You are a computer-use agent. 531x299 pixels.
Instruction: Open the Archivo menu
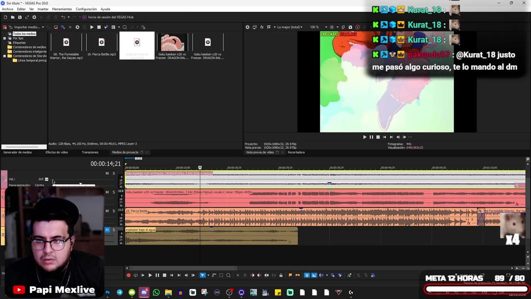(7, 9)
